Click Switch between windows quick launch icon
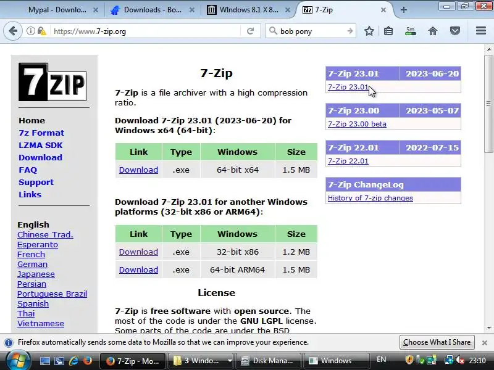The image size is (494, 370). coord(59,361)
